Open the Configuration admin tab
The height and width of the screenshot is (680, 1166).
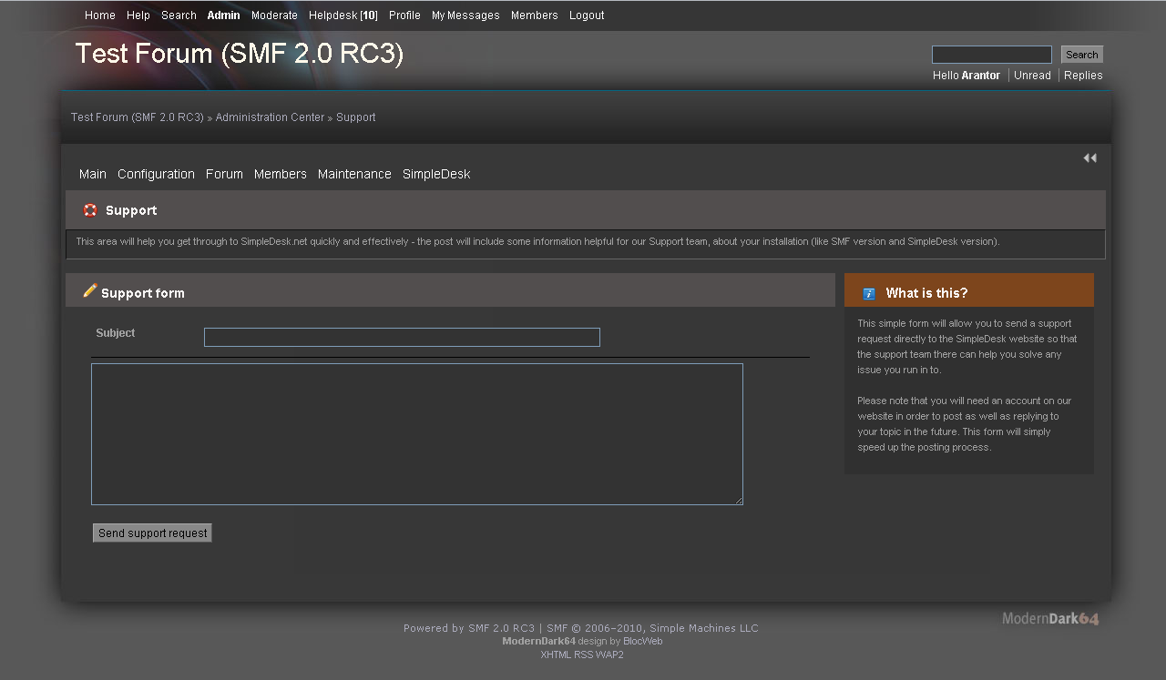pyautogui.click(x=156, y=174)
